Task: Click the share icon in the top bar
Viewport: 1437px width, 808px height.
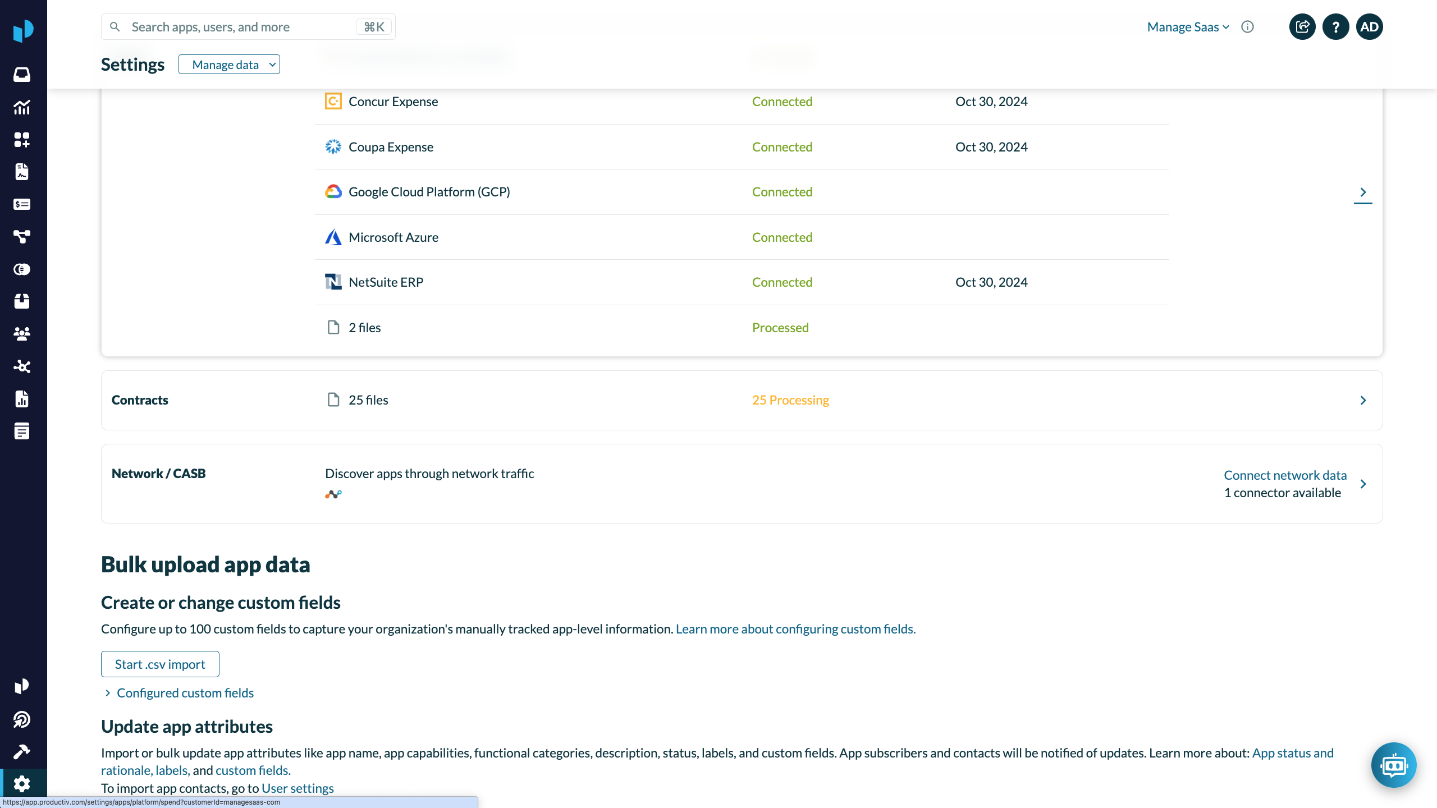Action: [x=1302, y=26]
